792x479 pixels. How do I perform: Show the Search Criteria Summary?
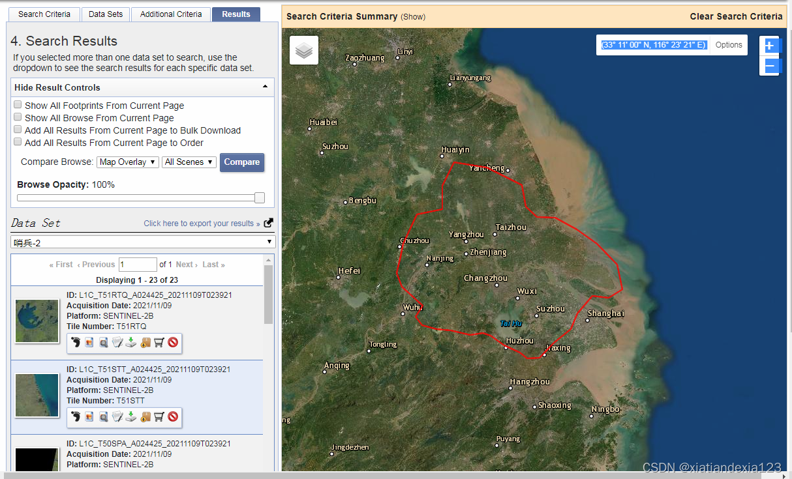point(413,16)
